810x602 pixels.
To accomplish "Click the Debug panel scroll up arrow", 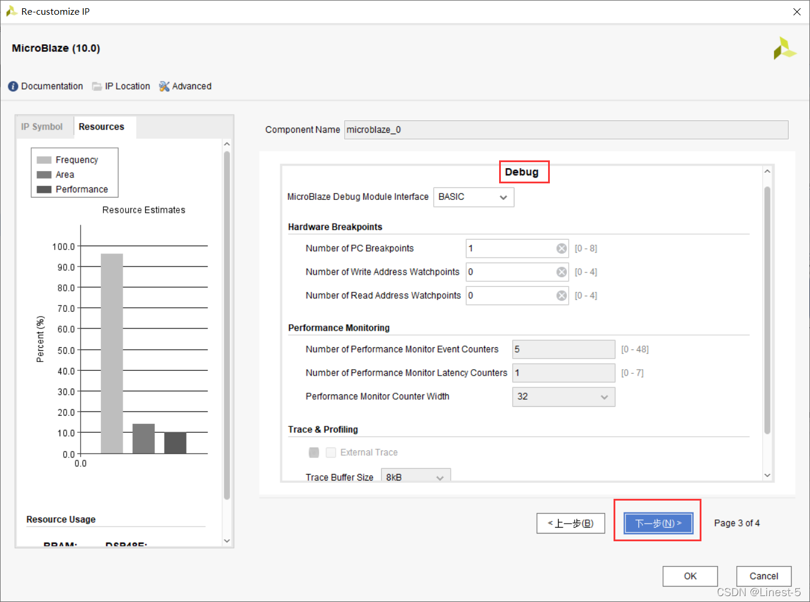I will (768, 172).
